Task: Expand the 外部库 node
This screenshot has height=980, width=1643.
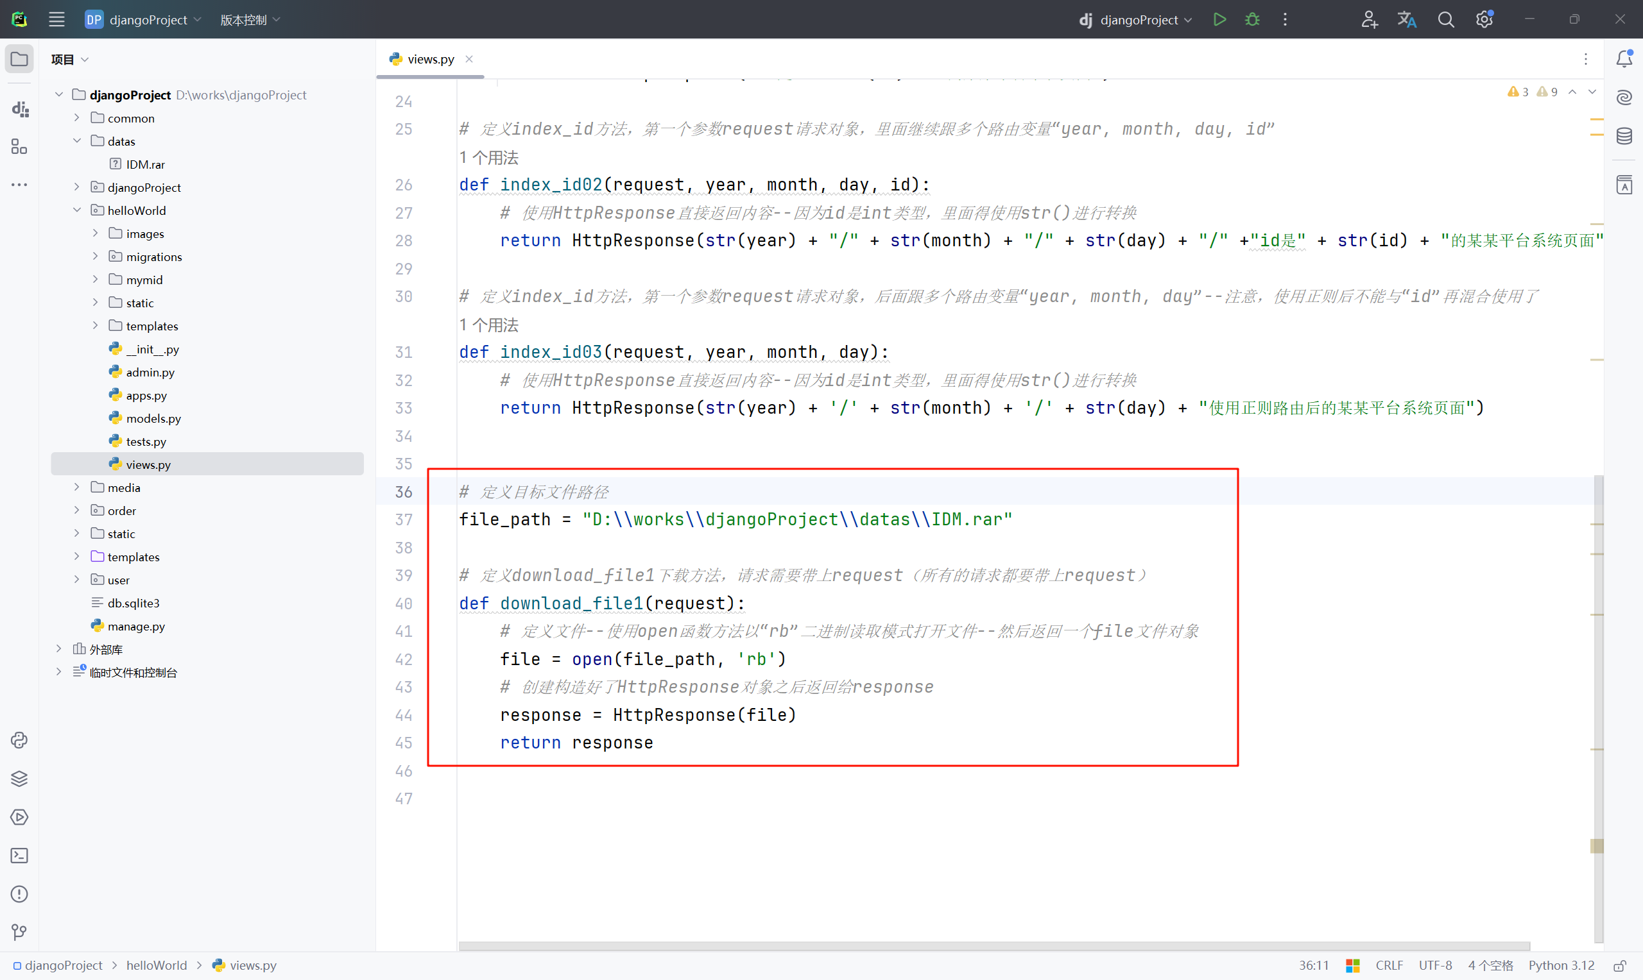Action: 59,649
